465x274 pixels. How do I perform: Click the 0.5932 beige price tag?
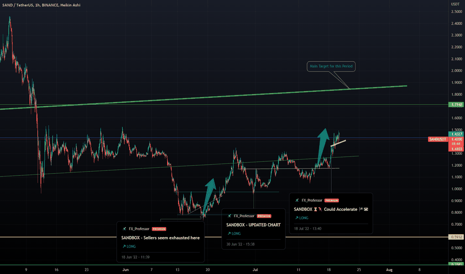click(457, 237)
